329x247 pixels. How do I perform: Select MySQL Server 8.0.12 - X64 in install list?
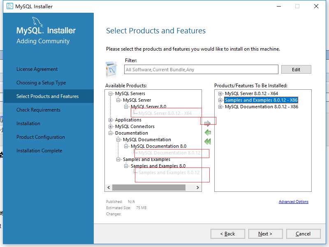pyautogui.click(x=251, y=94)
